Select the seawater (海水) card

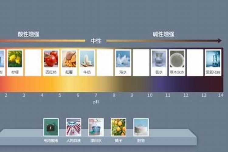(x=123, y=63)
